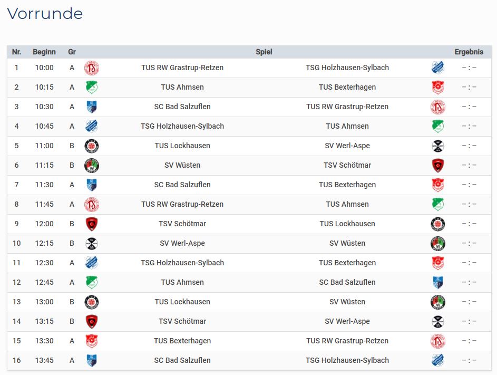The width and height of the screenshot is (497, 375).
Task: Click SV Wüsten logo in match 6
Action: pyautogui.click(x=92, y=165)
